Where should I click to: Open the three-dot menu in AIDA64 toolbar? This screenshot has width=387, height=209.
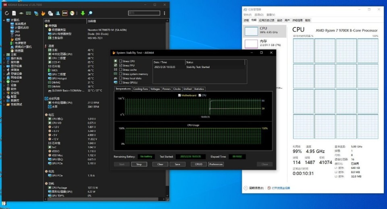pyautogui.click(x=164, y=13)
